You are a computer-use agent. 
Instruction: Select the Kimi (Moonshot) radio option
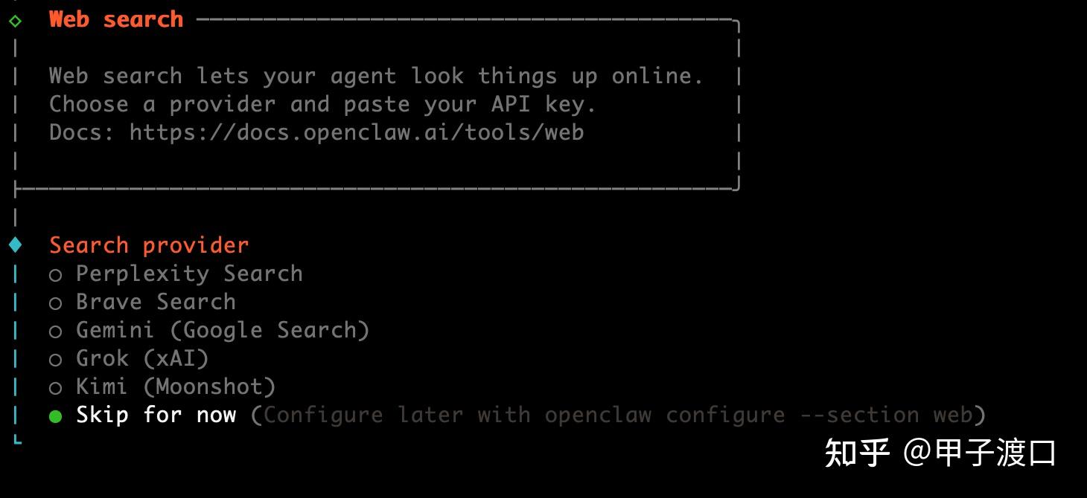(x=56, y=387)
